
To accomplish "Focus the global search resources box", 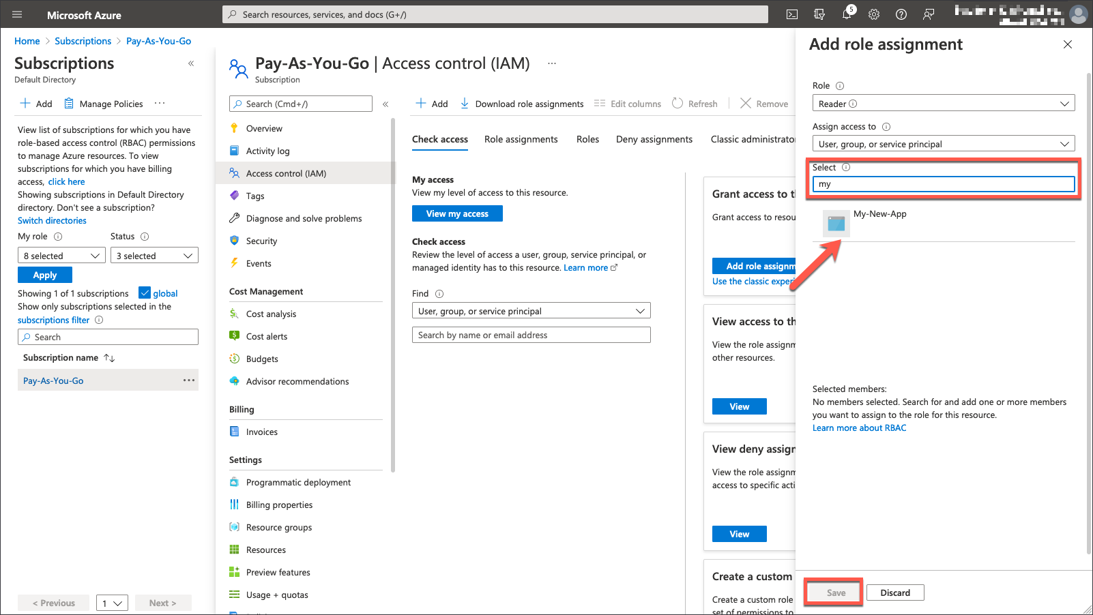I will click(x=495, y=14).
